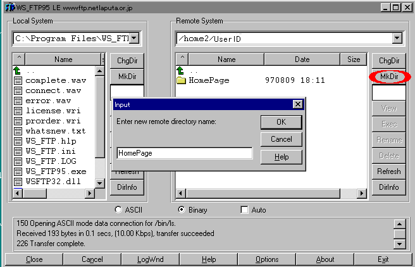
Task: Click remote DirInfo button
Action: (x=389, y=187)
